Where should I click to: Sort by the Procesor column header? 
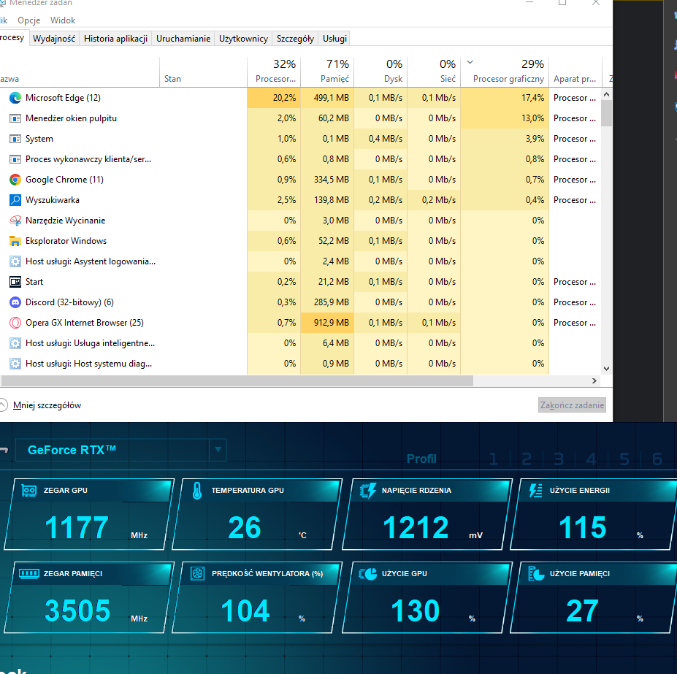[274, 72]
